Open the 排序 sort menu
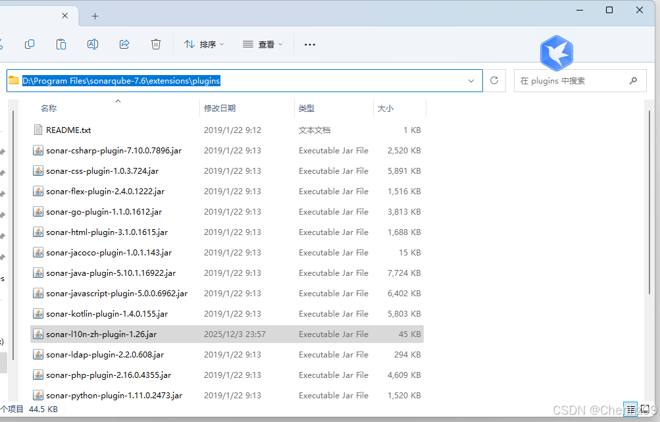 pos(204,44)
